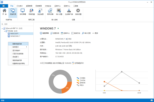Screen dimensions: 154x102
Task: Switch to the 网络管理 ribbon tab
Action: (38, 6)
